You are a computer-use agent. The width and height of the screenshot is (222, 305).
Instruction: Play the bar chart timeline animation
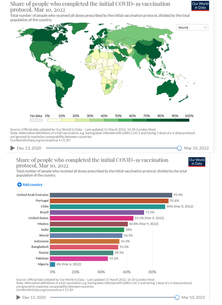[19, 297]
